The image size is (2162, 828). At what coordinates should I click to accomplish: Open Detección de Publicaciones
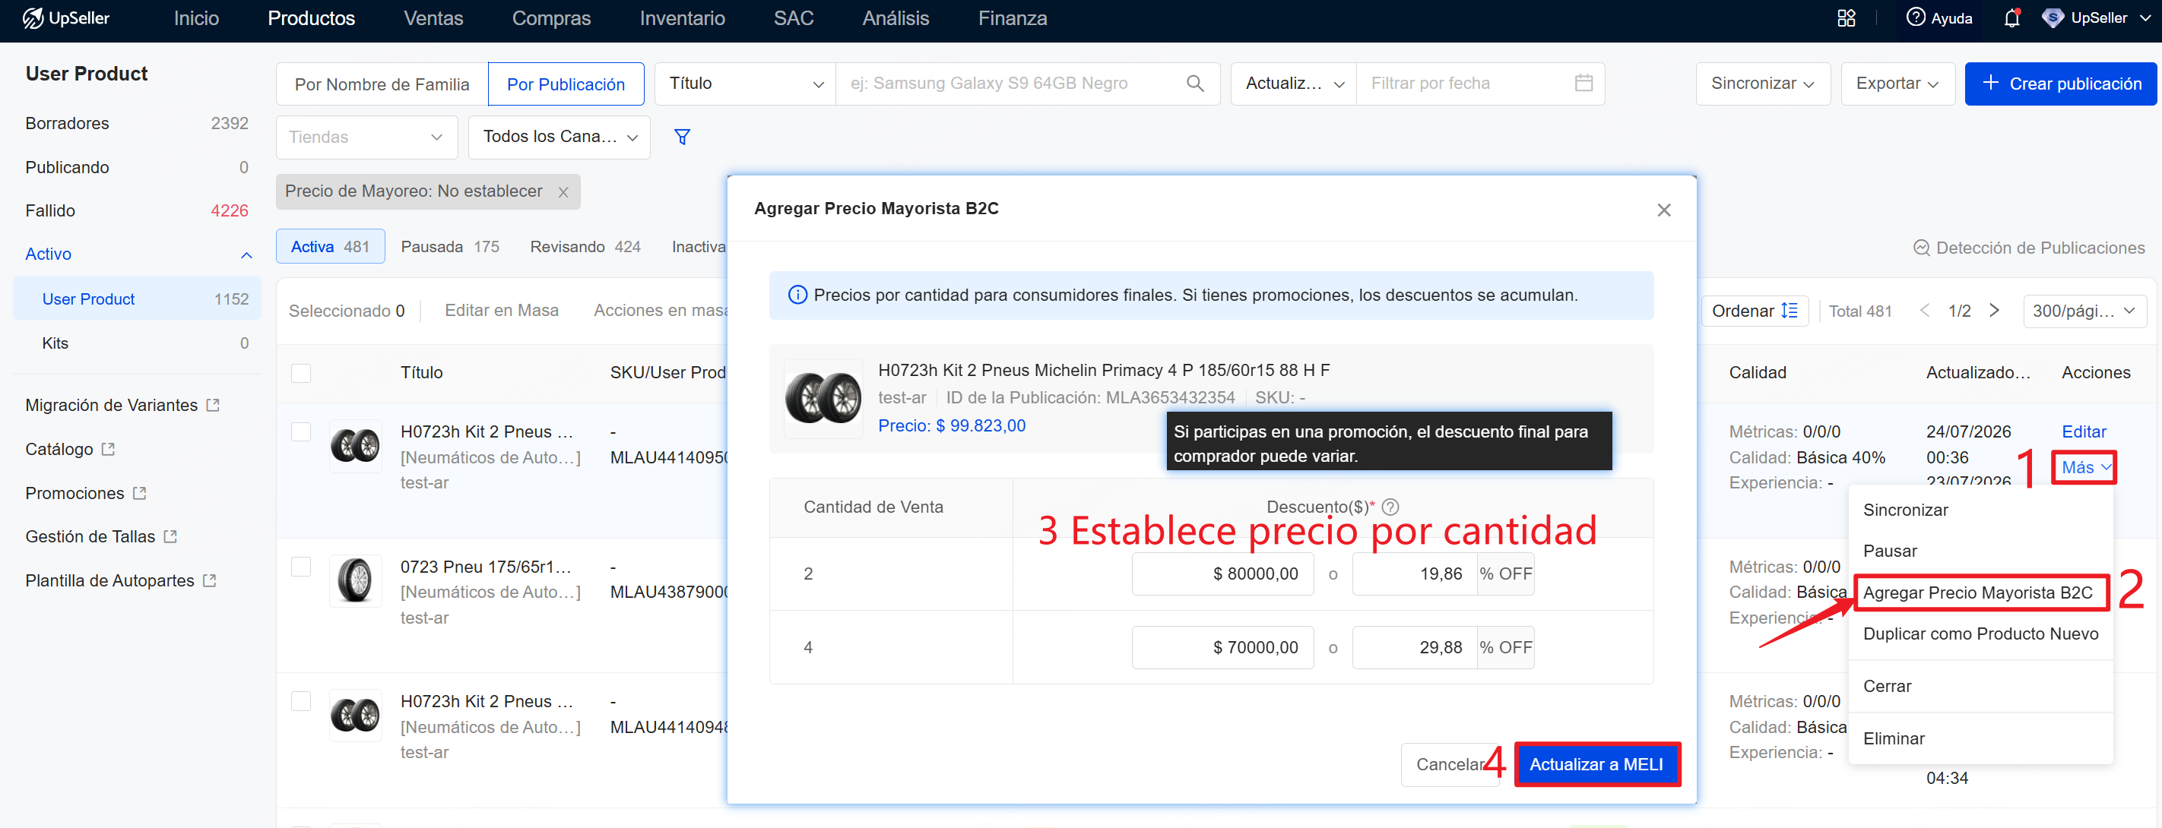[x=2028, y=248]
